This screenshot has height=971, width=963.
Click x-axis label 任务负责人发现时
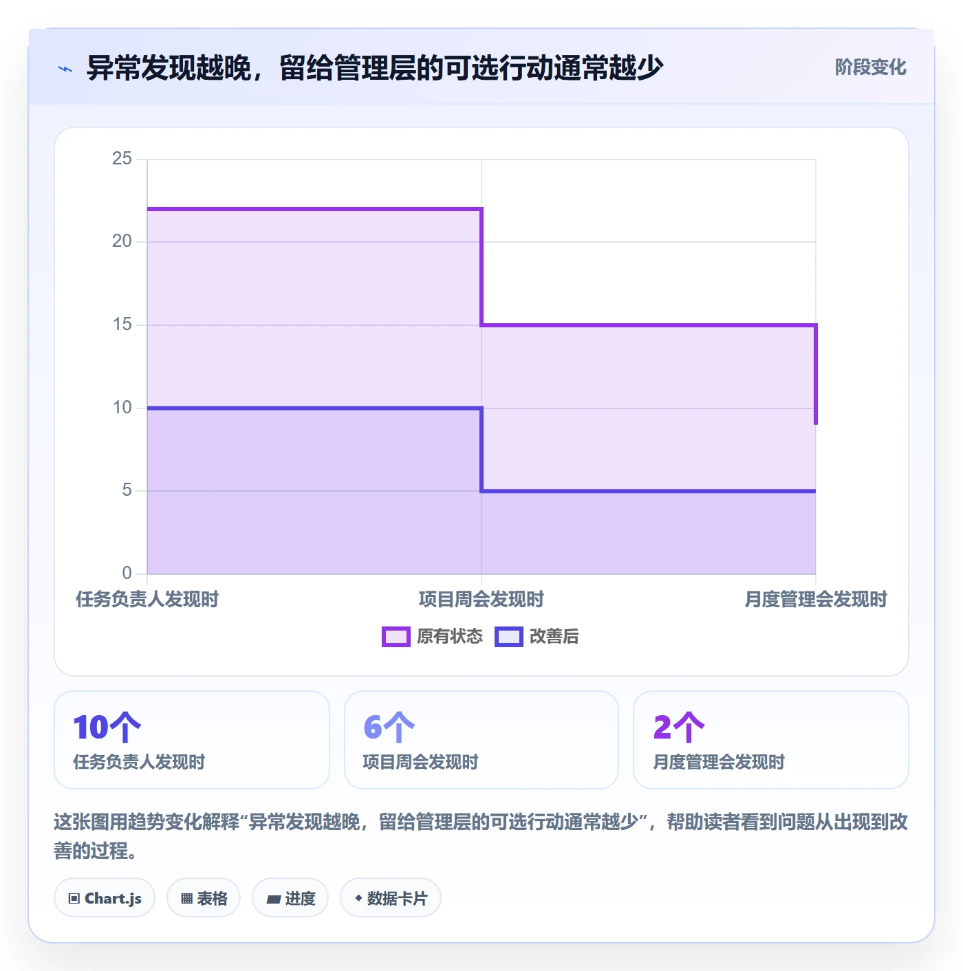click(x=147, y=600)
